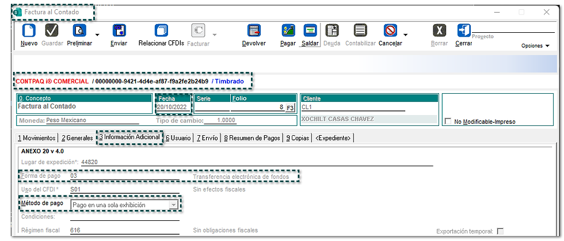Click the XOCHILT CASAS CHAVEZ client name
The image size is (564, 241).
click(x=337, y=120)
